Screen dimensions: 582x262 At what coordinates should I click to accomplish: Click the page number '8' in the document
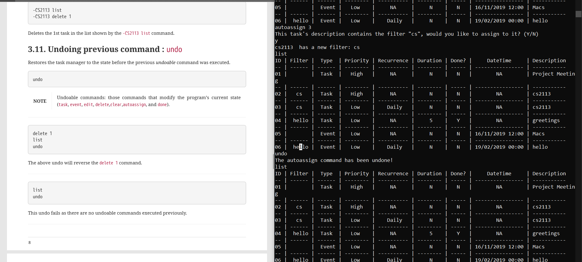tap(29, 242)
